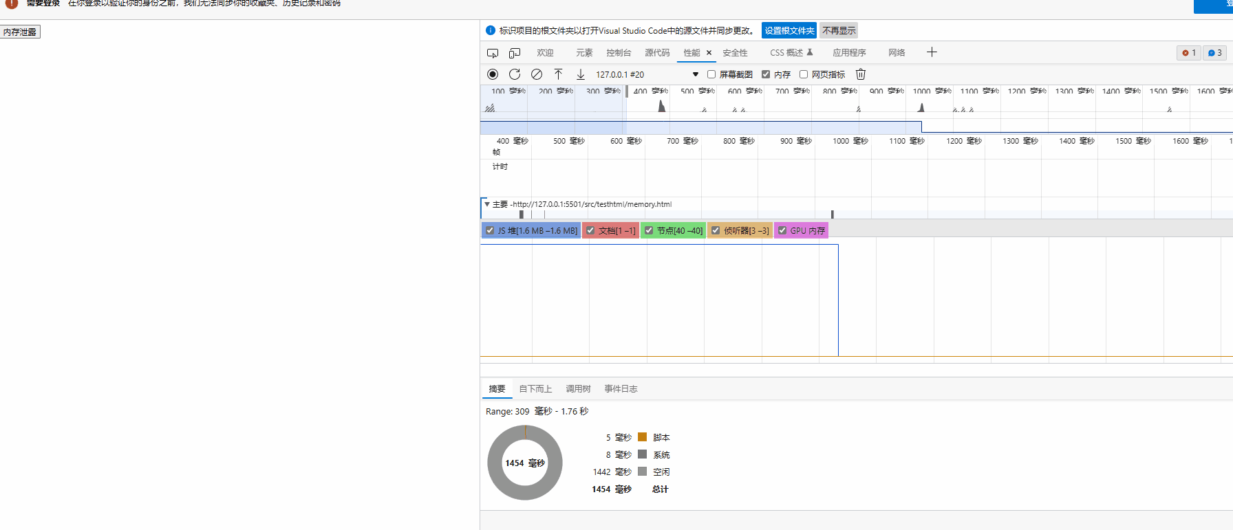Screen dimensions: 1233x530
Task: Click the gray 系统 legend swatch
Action: 642,454
